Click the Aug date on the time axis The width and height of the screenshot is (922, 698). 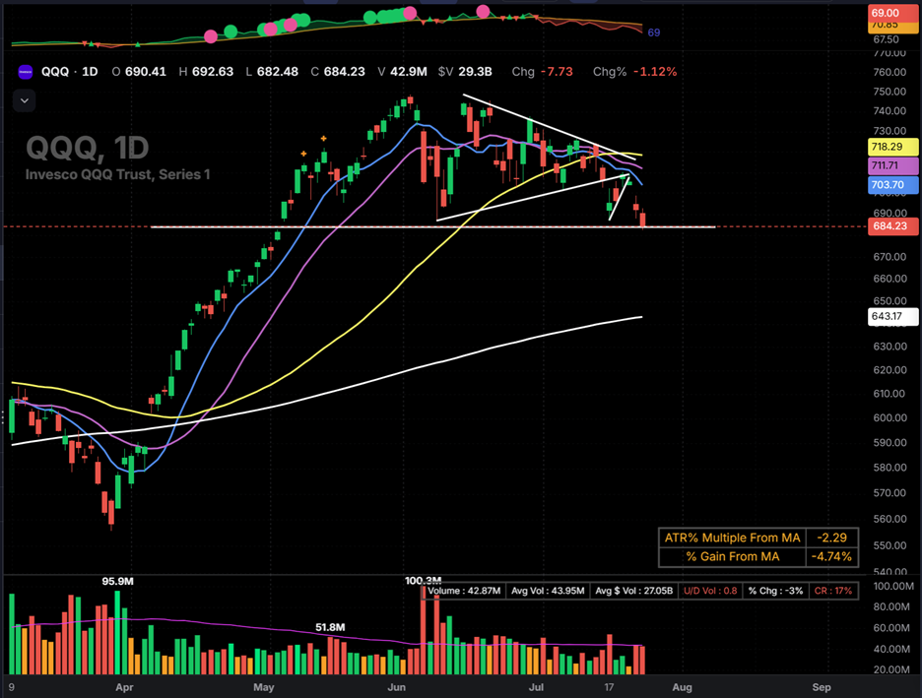(682, 687)
